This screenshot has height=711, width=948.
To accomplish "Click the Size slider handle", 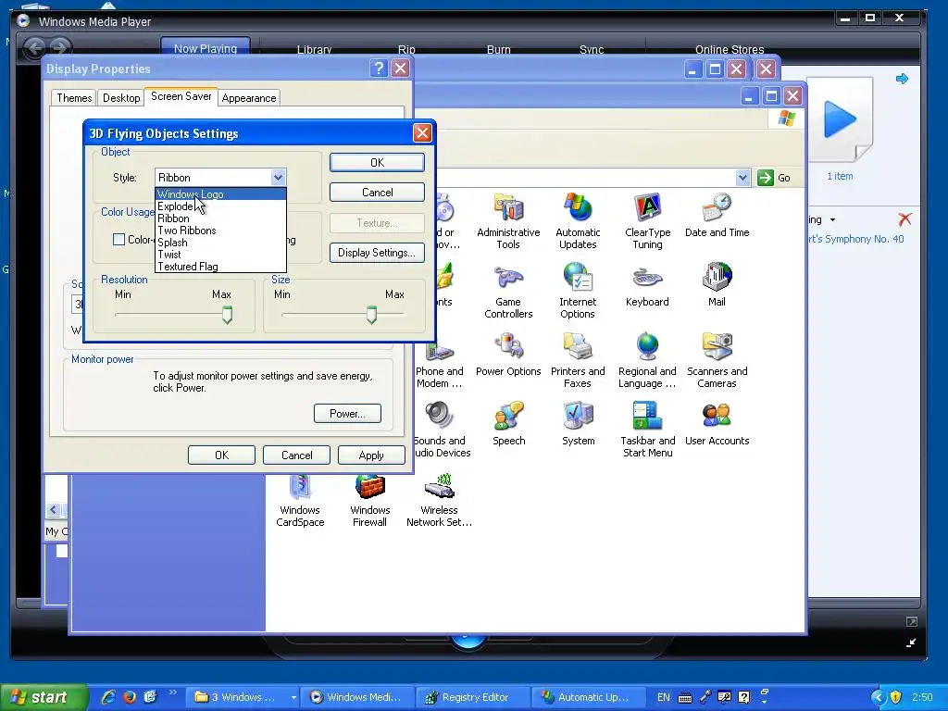I will (x=372, y=315).
